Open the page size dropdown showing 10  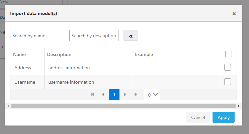pos(152,95)
